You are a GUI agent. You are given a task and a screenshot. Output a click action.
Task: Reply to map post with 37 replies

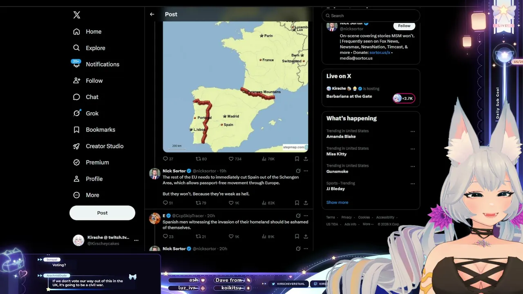click(168, 159)
